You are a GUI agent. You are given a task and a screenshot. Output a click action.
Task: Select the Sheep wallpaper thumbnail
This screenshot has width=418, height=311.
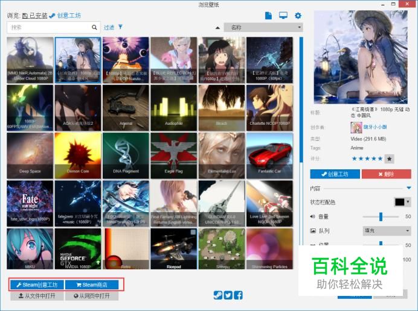click(222, 249)
